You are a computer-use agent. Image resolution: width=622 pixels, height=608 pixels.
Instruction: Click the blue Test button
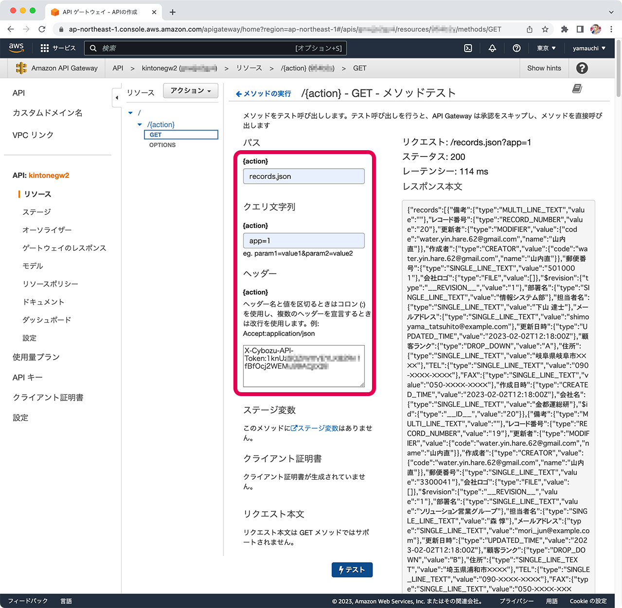tap(352, 570)
